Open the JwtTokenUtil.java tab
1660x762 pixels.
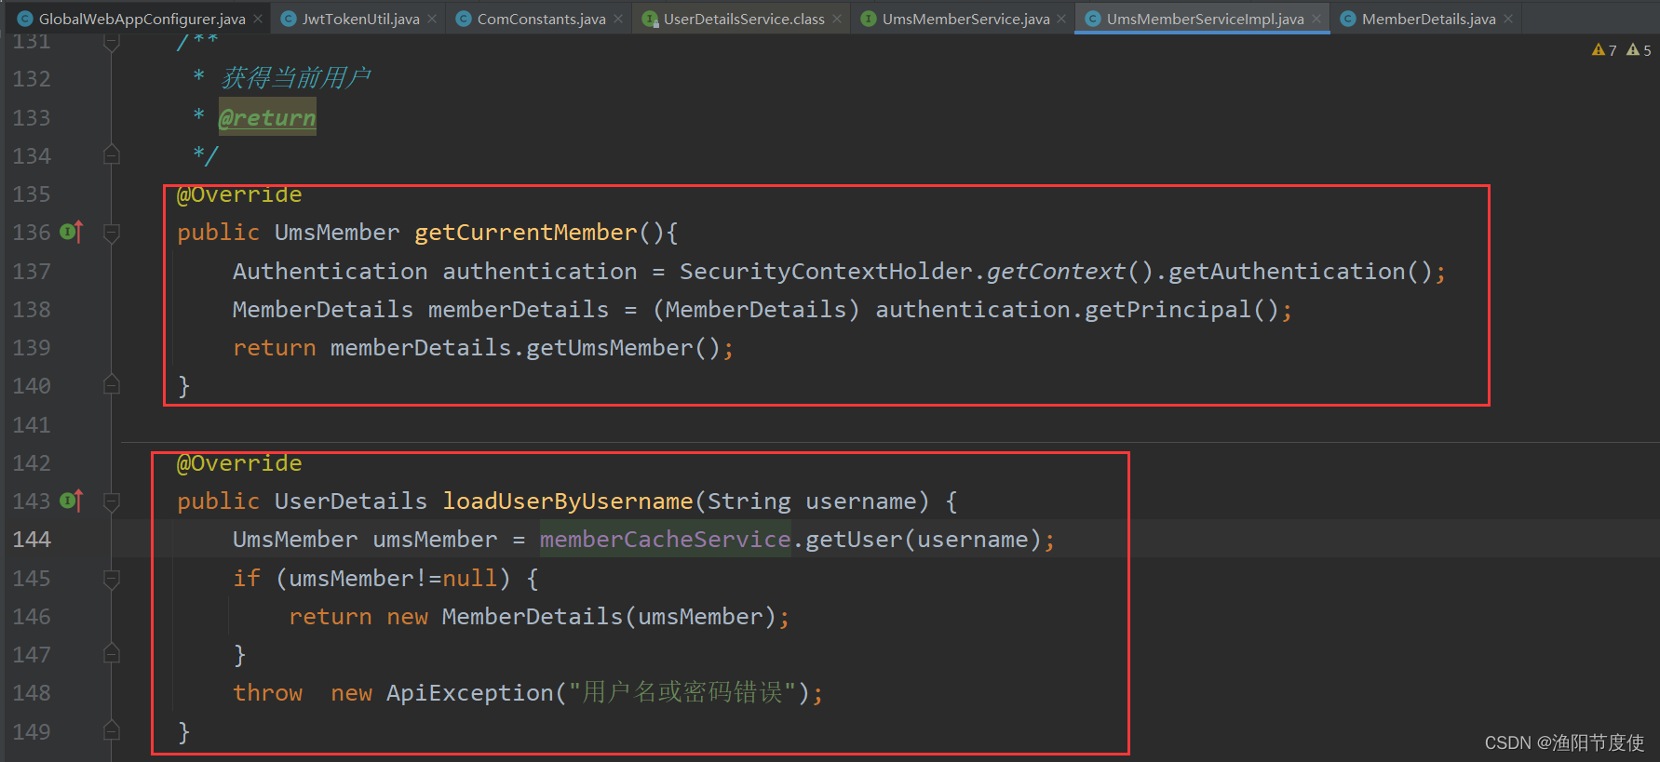360,19
